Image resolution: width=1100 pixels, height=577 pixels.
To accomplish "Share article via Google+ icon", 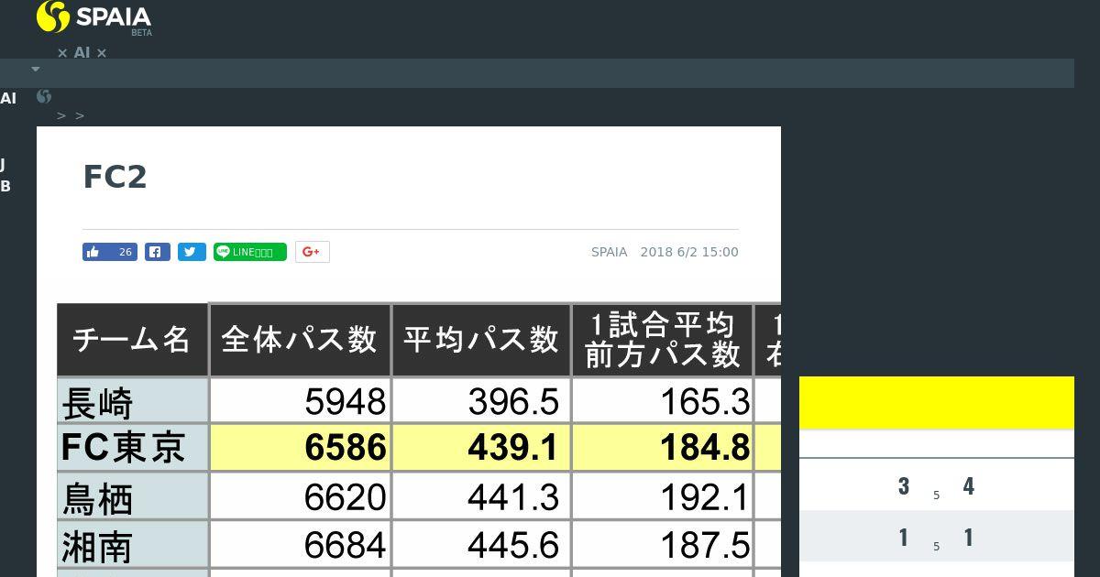I will pyautogui.click(x=312, y=252).
